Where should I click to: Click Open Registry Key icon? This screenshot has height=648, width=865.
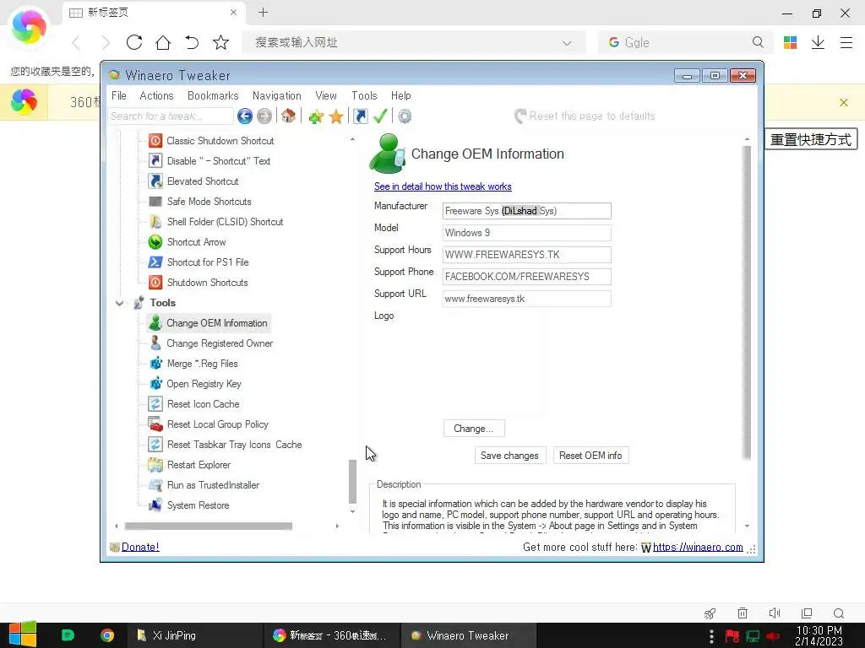click(x=155, y=384)
